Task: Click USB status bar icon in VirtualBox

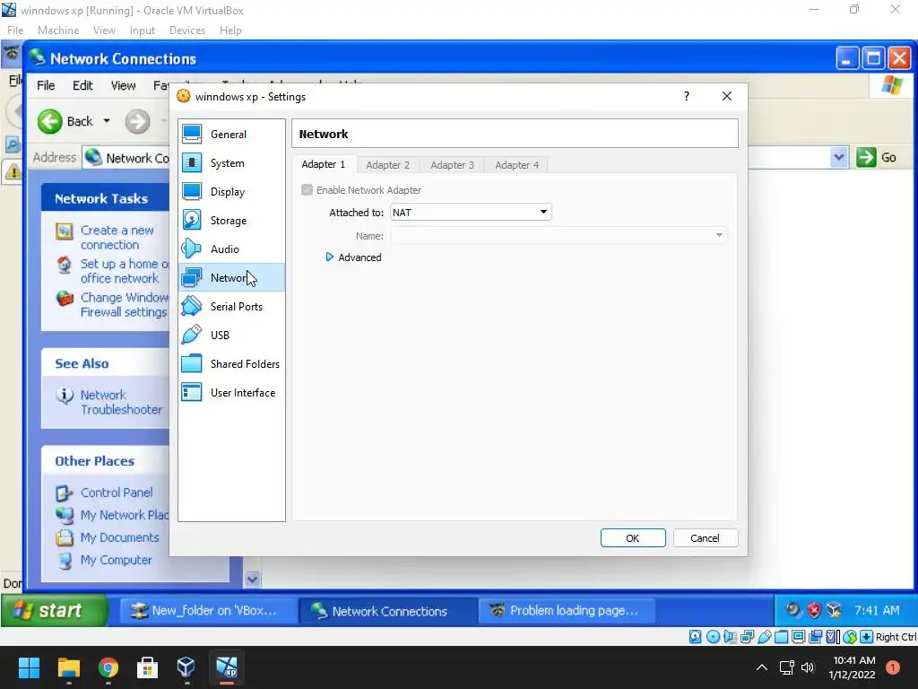Action: [x=764, y=637]
